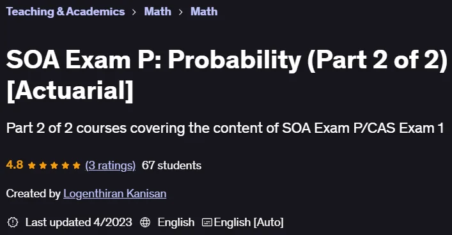Viewport: 452px width, 235px height.
Task: Open the (3 ratings) link
Action: tap(110, 165)
